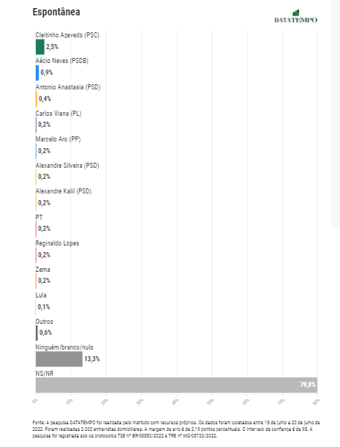
Task: Select the Alexandre Silveira (PSD) label
Action: [67, 166]
